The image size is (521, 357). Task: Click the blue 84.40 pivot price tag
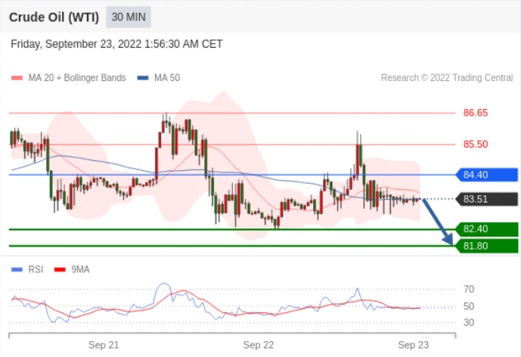point(487,175)
